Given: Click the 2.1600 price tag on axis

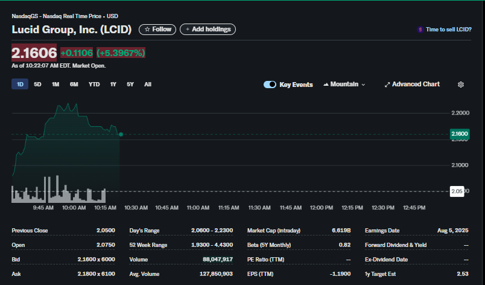Looking at the screenshot, I should pyautogui.click(x=460, y=133).
